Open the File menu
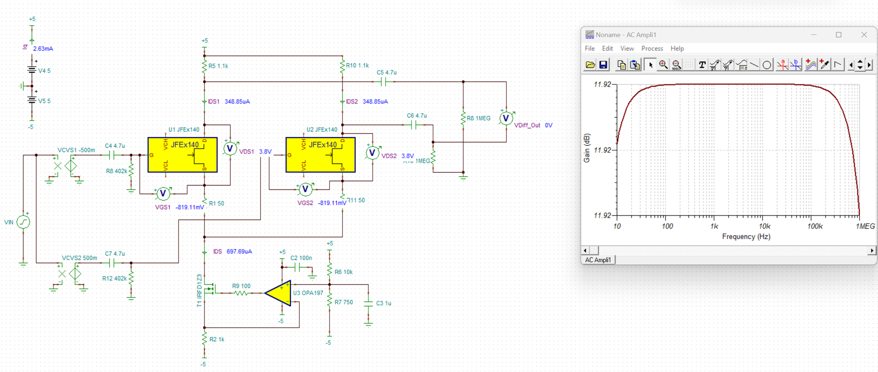The width and height of the screenshot is (878, 372). tap(590, 48)
